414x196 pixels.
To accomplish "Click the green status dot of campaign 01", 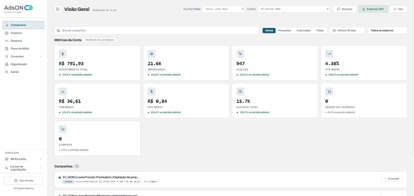I will pyautogui.click(x=60, y=177).
